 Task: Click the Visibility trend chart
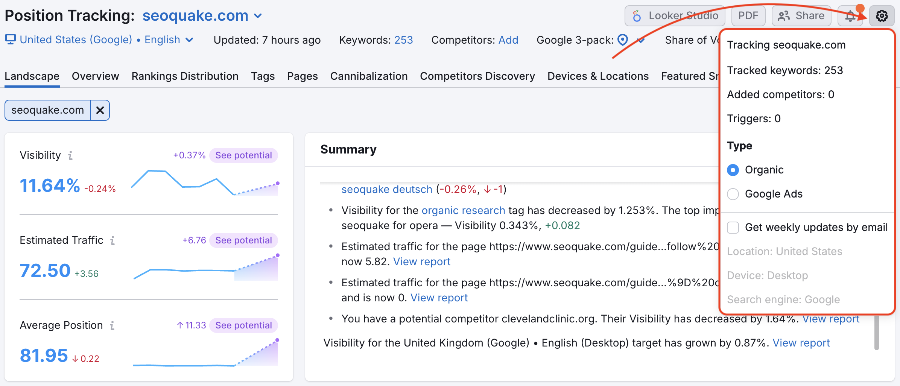[x=205, y=183]
